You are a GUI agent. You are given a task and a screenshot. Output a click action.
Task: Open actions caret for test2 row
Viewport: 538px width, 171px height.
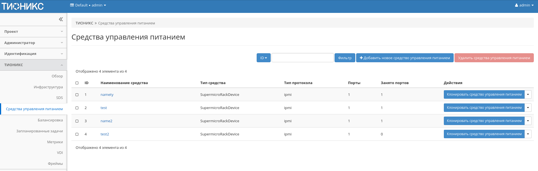tap(528, 134)
